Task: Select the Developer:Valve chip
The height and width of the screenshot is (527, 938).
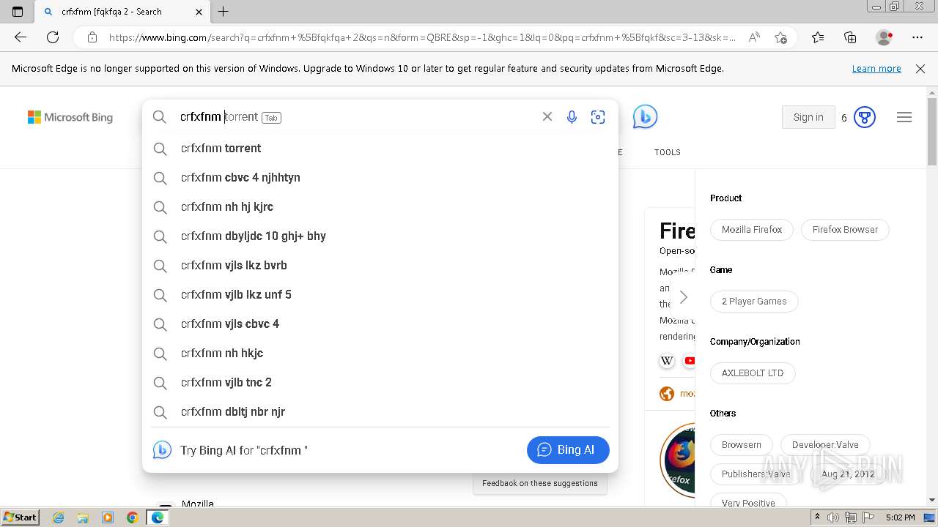Action: tap(825, 444)
